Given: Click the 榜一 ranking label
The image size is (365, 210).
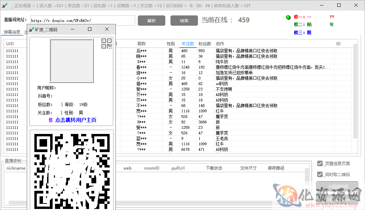Looking at the screenshot, I should 299,17.
